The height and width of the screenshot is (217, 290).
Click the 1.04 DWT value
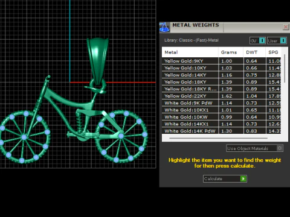pos(251,96)
